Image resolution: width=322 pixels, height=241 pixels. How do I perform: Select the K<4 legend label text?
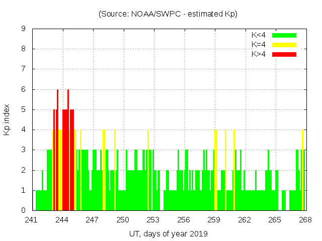click(258, 35)
